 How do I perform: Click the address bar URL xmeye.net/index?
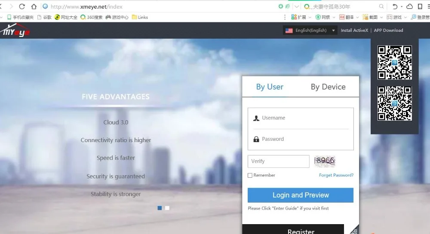click(86, 6)
